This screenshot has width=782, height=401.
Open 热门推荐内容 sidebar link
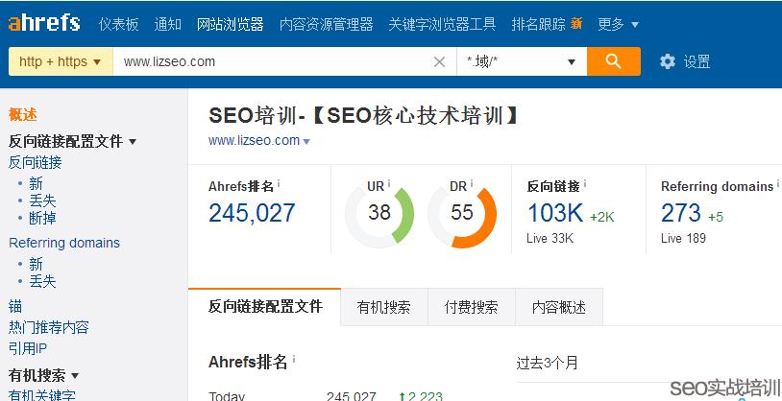(x=48, y=327)
